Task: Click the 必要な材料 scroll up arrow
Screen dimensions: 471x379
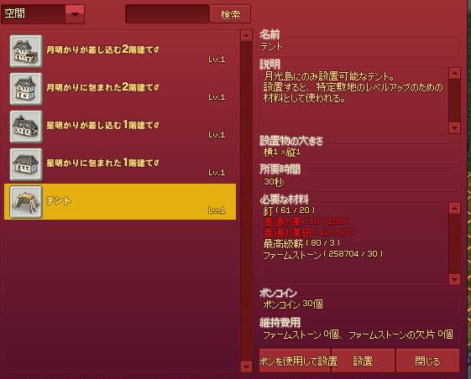Action: coord(454,208)
